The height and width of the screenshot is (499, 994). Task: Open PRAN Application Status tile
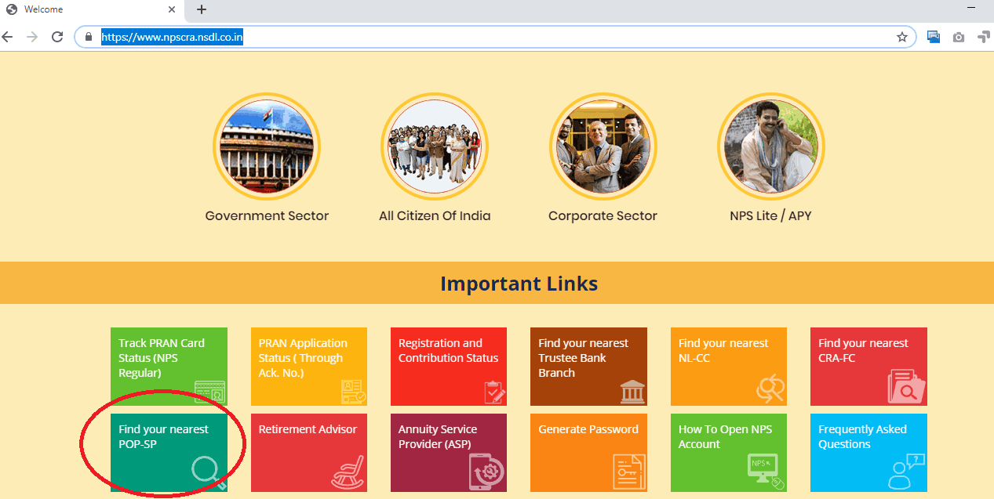309,367
